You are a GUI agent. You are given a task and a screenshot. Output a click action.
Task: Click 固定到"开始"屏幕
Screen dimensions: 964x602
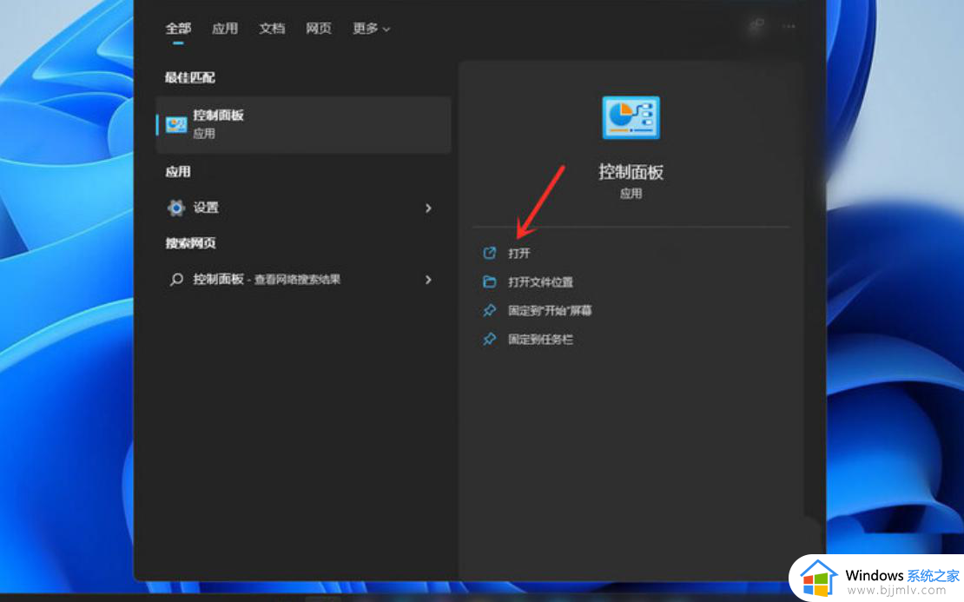tap(550, 310)
